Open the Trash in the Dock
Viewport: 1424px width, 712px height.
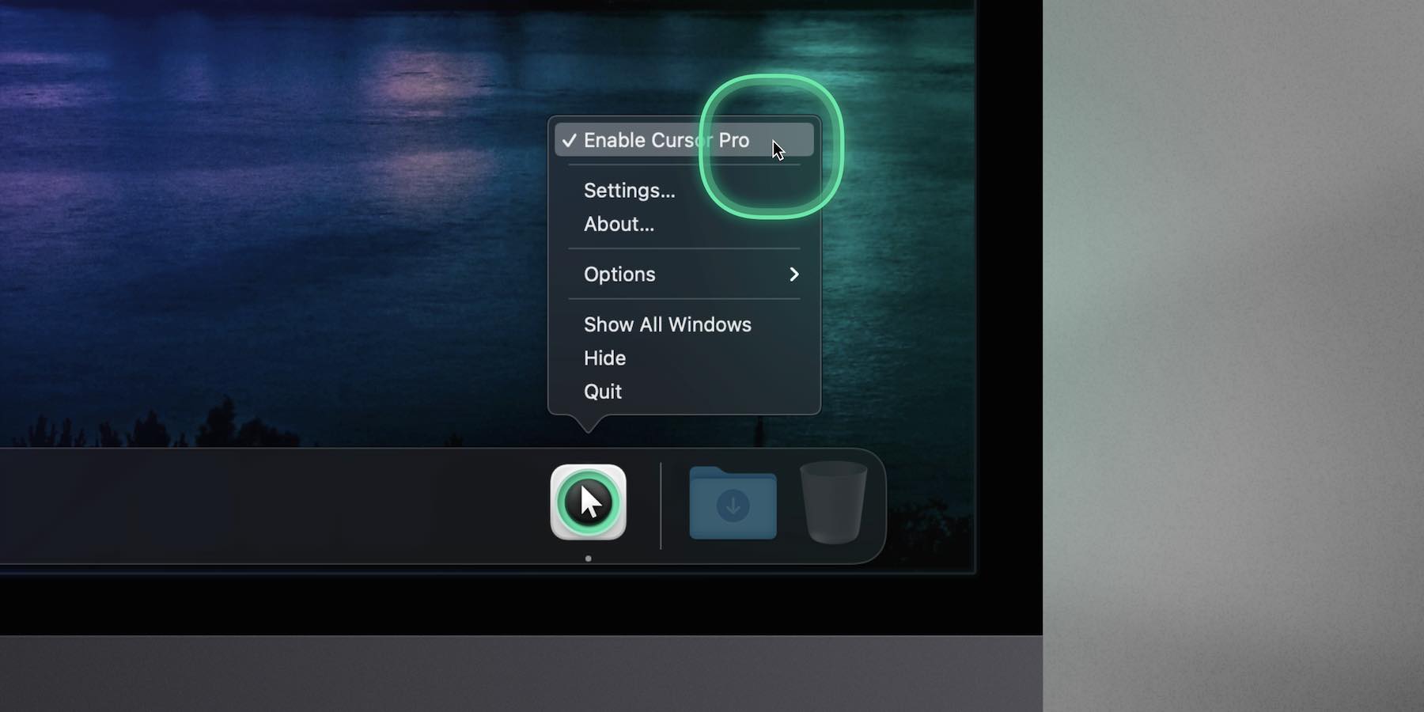(x=833, y=503)
